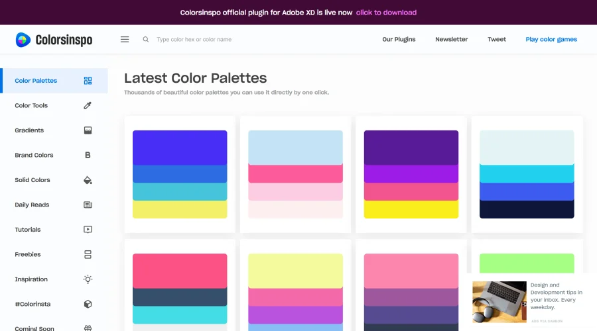Image resolution: width=597 pixels, height=331 pixels.
Task: Click the search magnifier icon
Action: point(145,40)
